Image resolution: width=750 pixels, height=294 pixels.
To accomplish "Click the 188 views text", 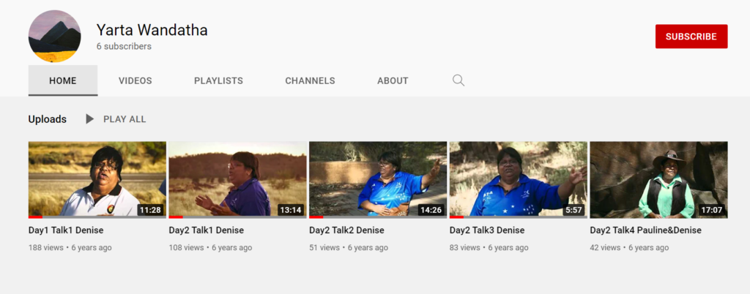I will coord(46,248).
